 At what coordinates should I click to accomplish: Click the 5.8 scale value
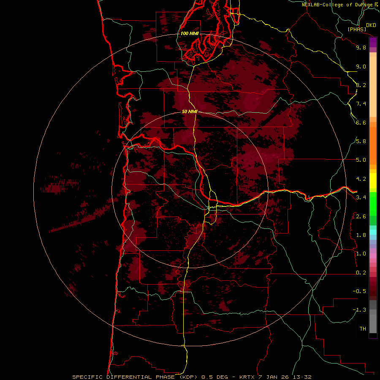[x=361, y=141]
